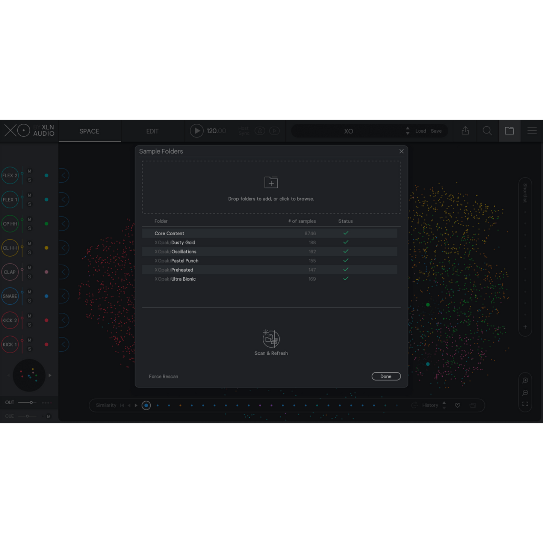Switch to the EDIT tab
Screen dimensions: 543x543
pos(152,131)
